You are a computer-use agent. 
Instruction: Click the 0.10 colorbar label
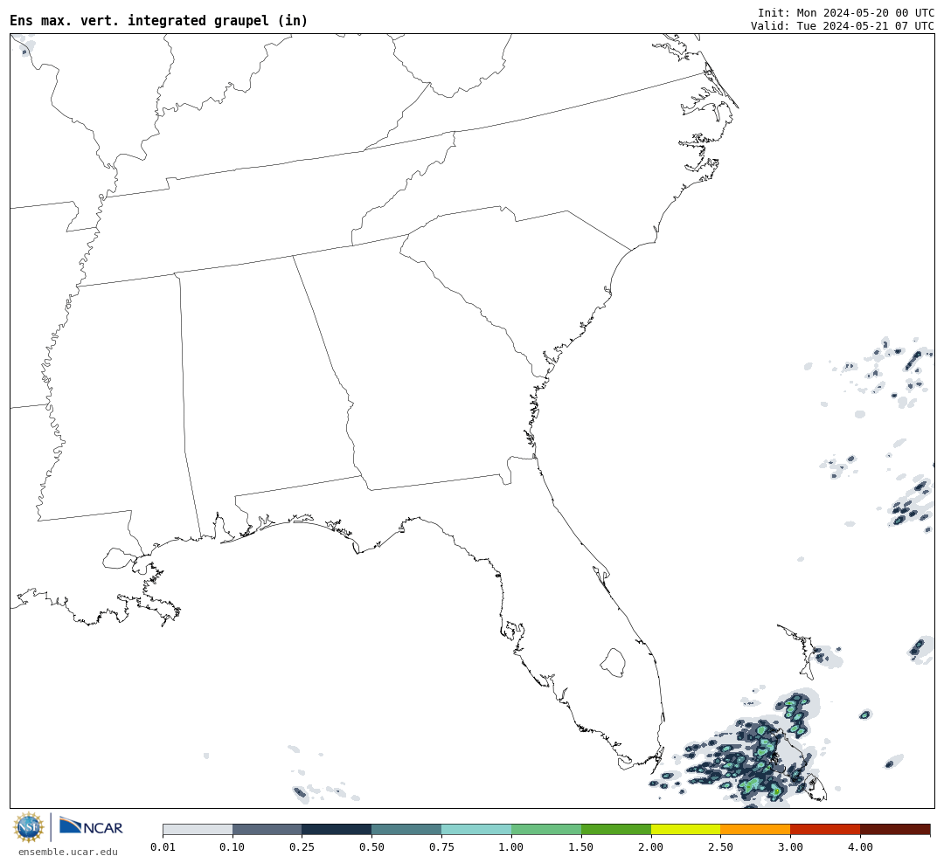(x=233, y=847)
